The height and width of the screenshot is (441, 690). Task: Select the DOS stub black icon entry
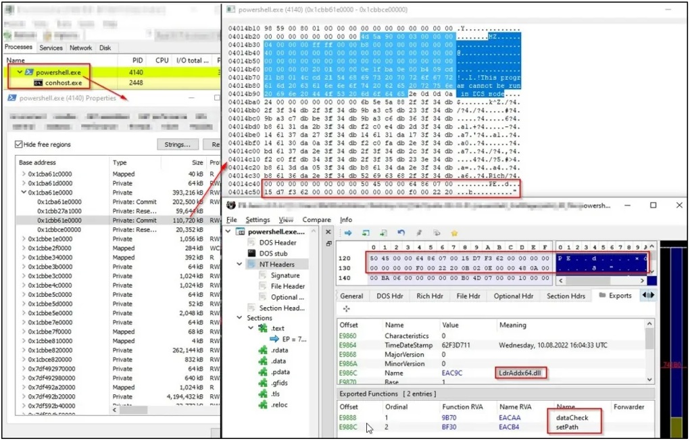click(x=251, y=254)
